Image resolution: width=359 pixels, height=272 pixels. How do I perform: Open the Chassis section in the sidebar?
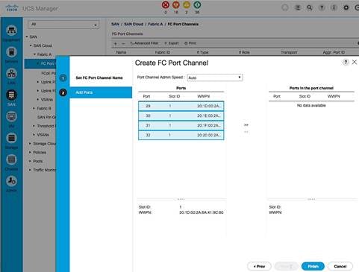point(11,159)
